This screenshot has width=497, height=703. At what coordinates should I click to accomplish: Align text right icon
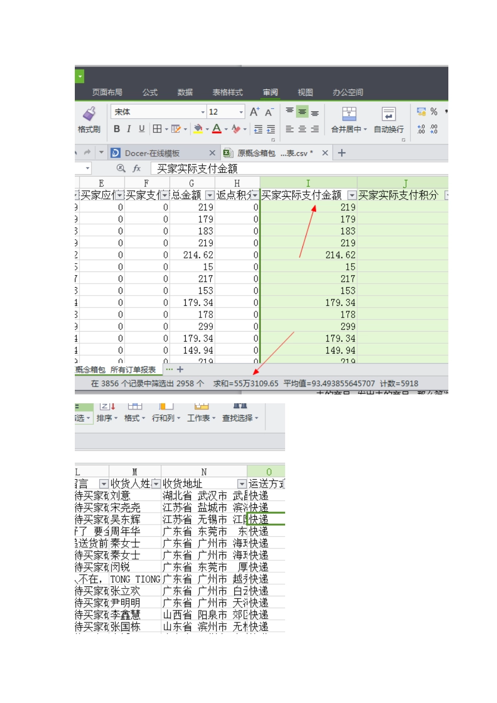314,129
